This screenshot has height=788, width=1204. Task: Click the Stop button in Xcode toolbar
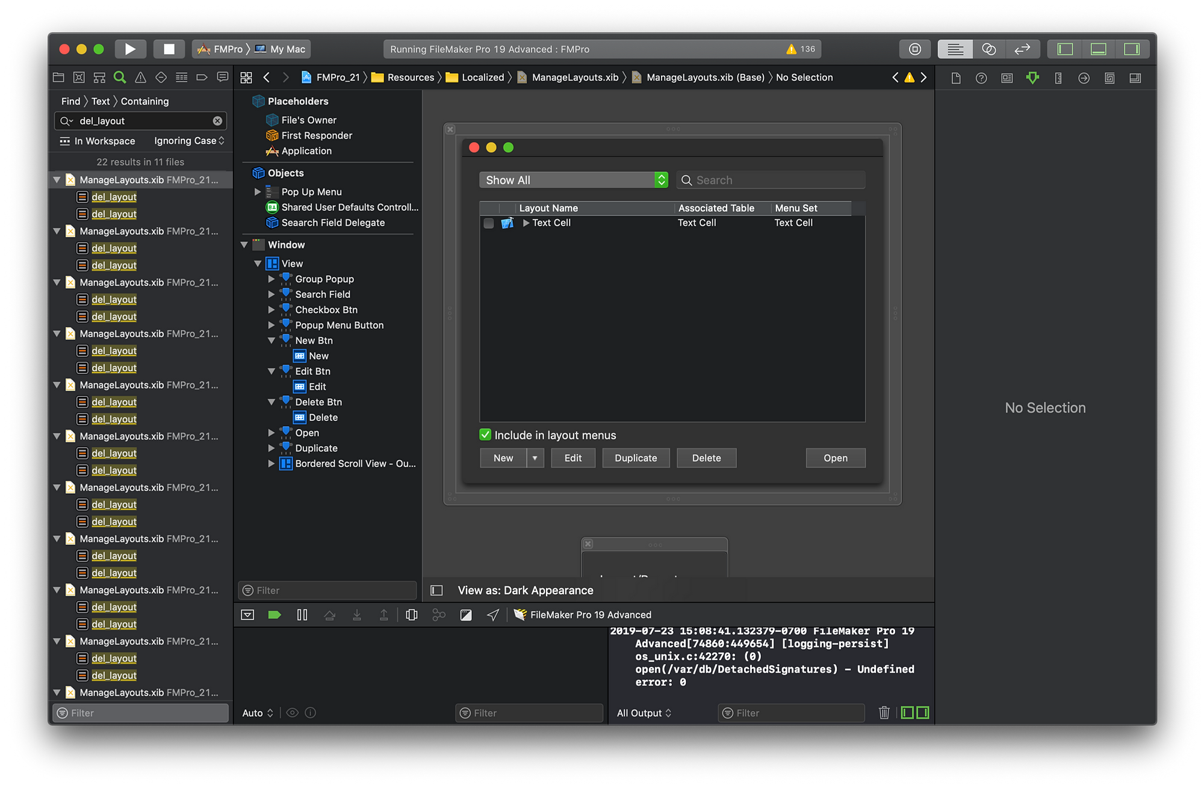[169, 49]
